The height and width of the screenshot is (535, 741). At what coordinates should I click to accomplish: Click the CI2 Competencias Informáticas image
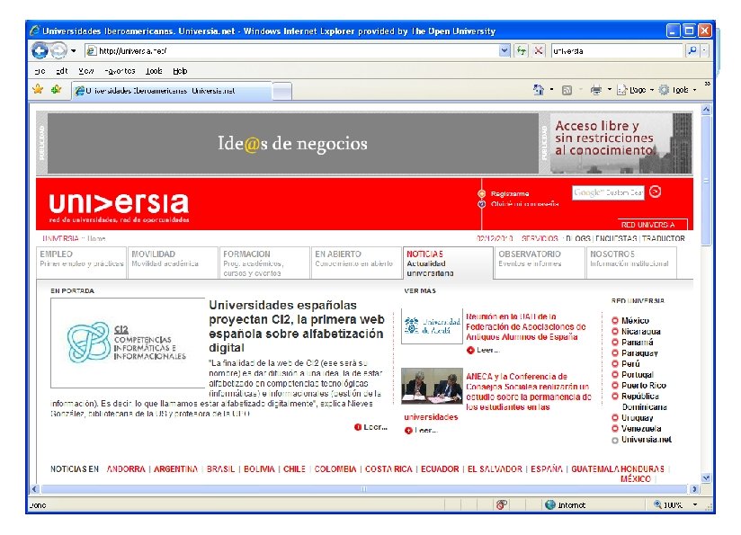(128, 343)
